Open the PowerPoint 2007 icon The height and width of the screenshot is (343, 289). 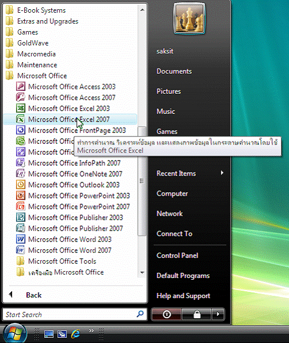click(21, 207)
